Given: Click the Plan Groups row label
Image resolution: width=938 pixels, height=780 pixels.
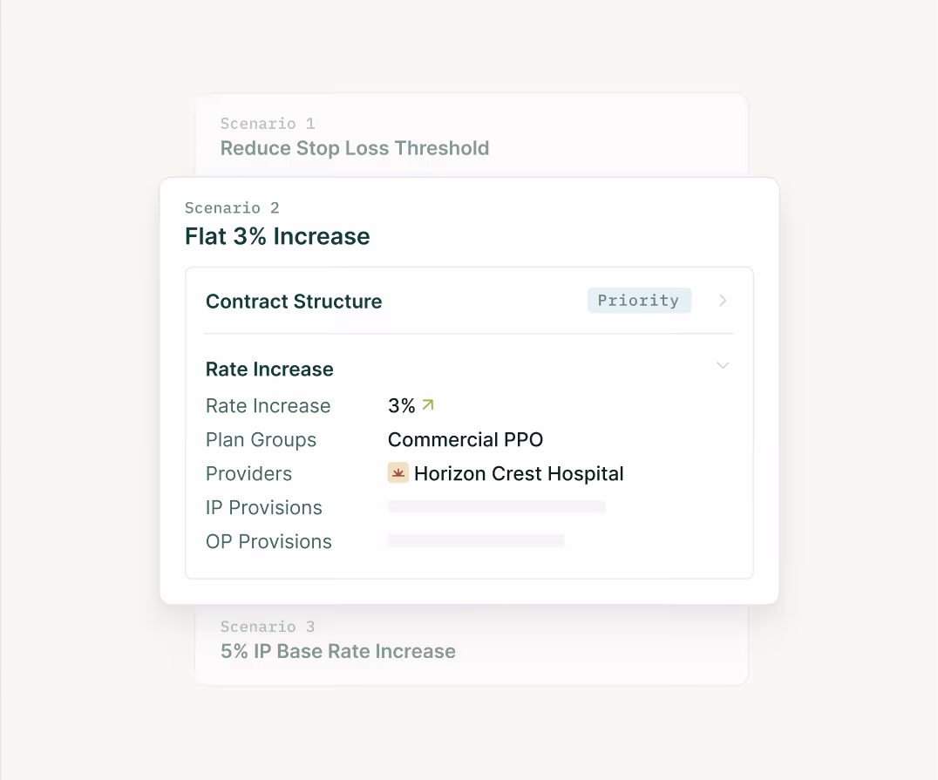Looking at the screenshot, I should (x=261, y=439).
